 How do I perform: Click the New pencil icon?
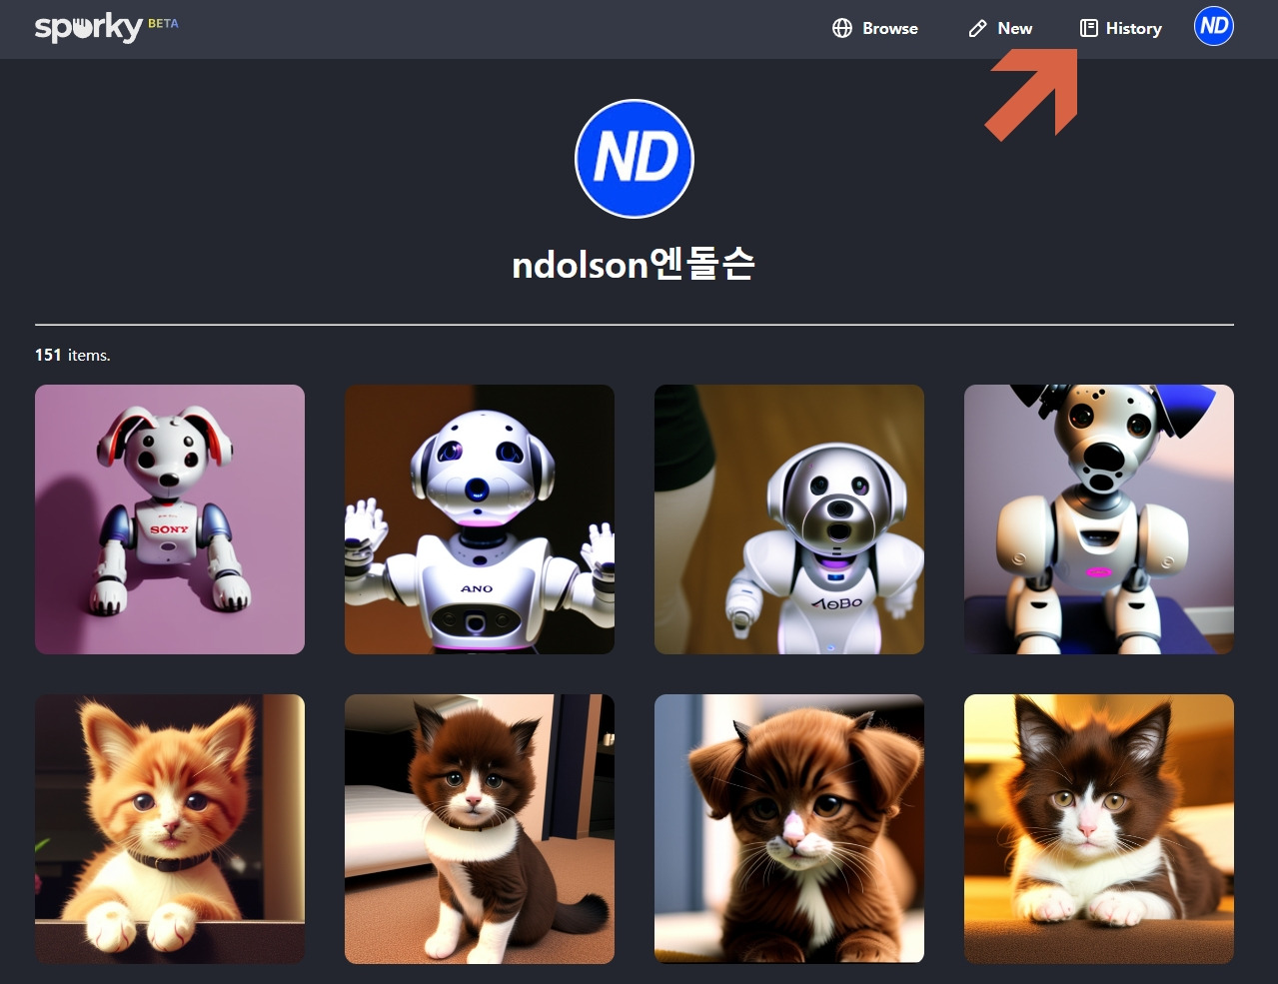(x=977, y=28)
